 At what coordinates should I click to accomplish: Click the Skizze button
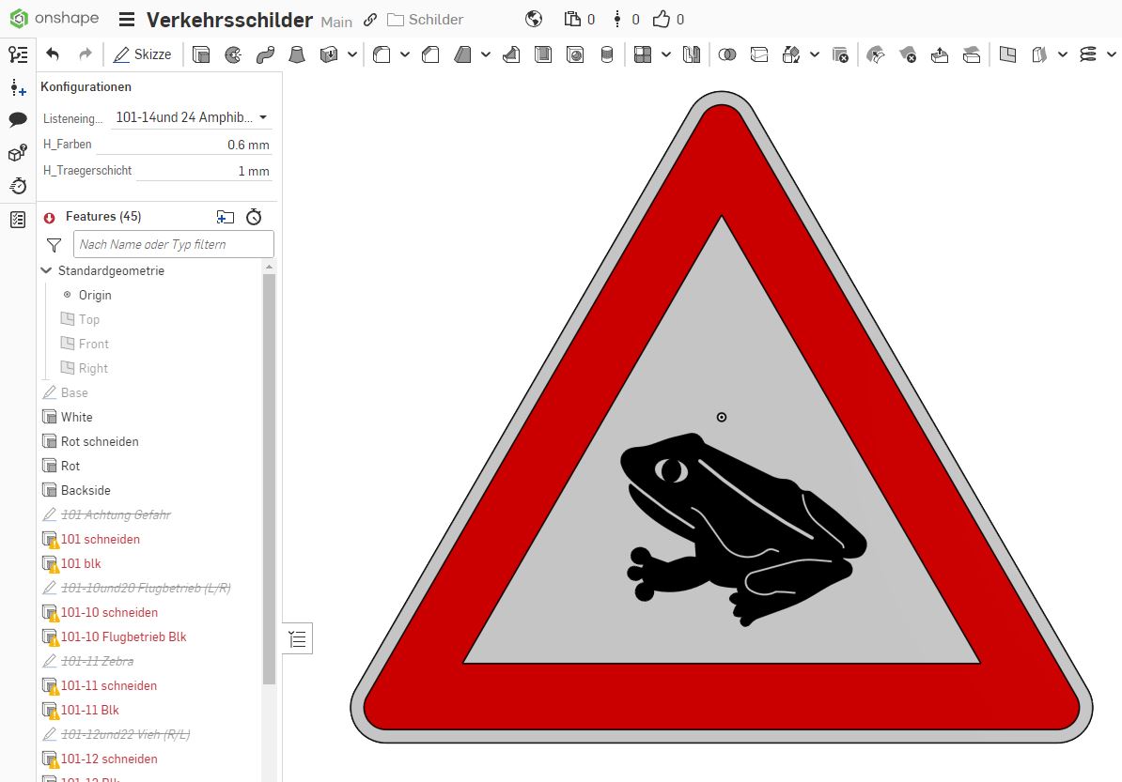pos(142,54)
